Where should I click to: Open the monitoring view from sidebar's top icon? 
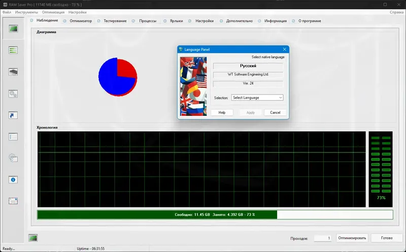click(13, 28)
